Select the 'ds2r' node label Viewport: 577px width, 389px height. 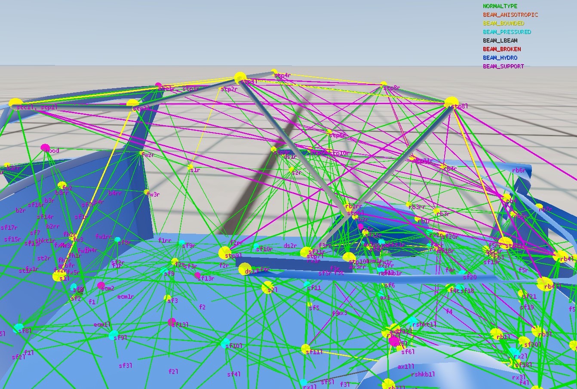(x=290, y=246)
